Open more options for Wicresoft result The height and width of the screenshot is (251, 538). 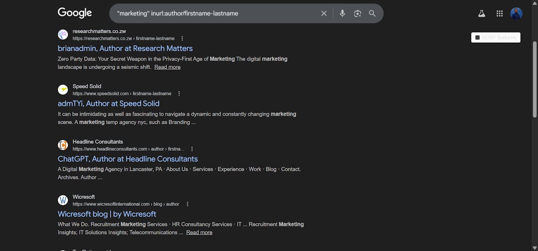click(187, 204)
